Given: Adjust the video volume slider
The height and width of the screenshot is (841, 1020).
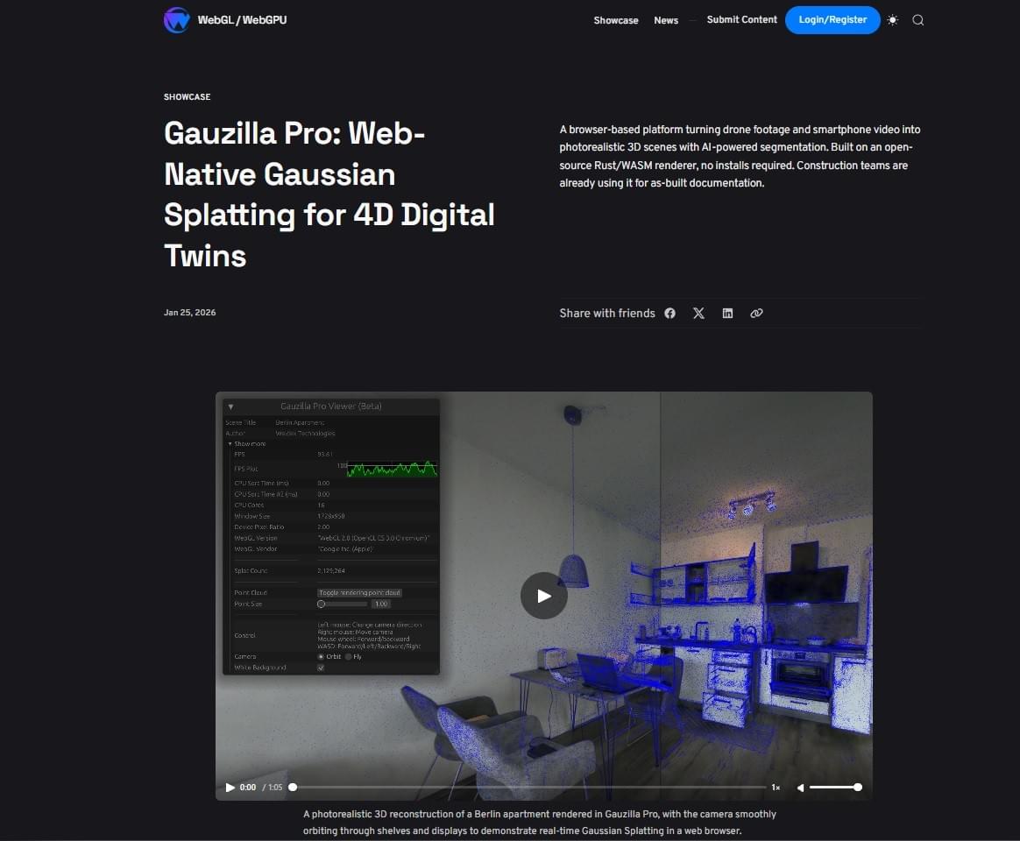Looking at the screenshot, I should click(836, 788).
